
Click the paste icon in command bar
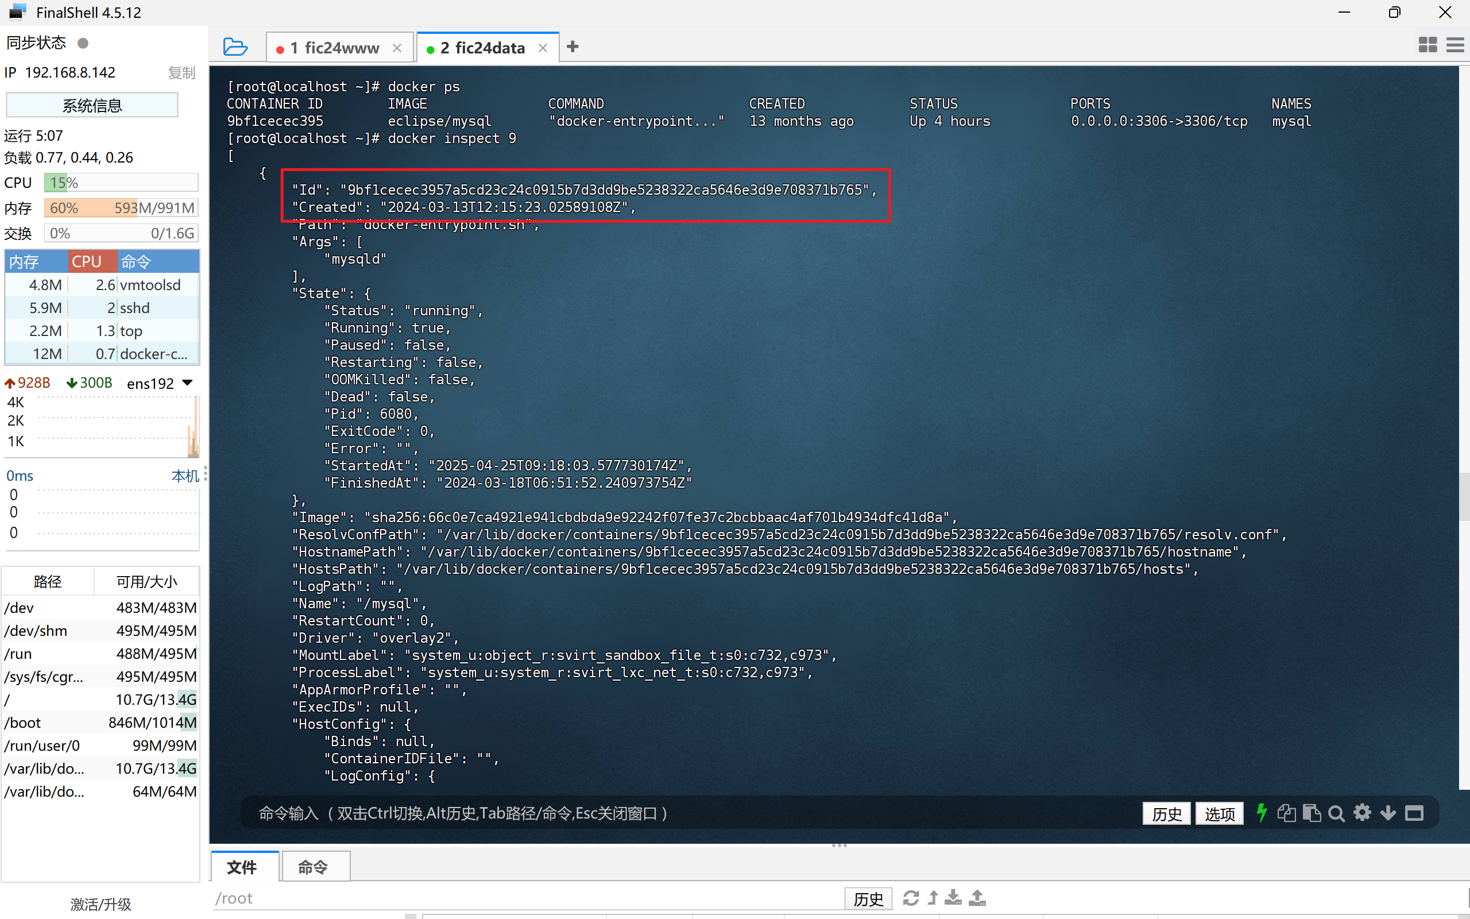tap(1312, 813)
